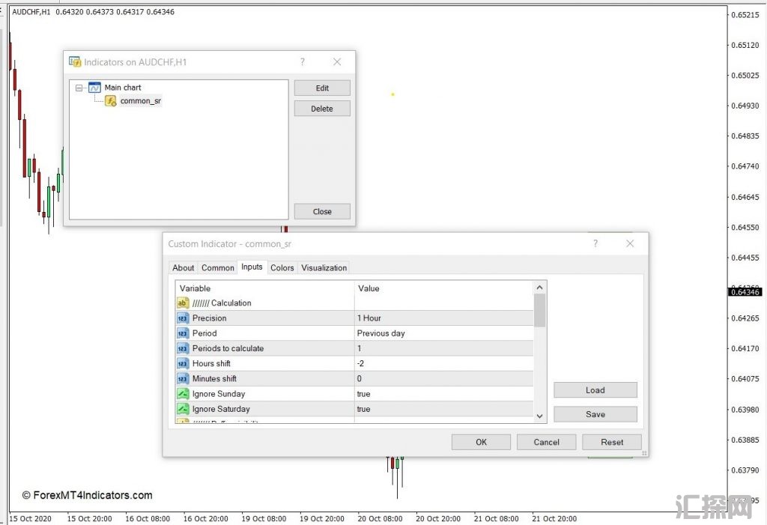Screen dimensions: 767x525
Task: Click help question mark in Custom Indicator dialog
Action: 595,243
